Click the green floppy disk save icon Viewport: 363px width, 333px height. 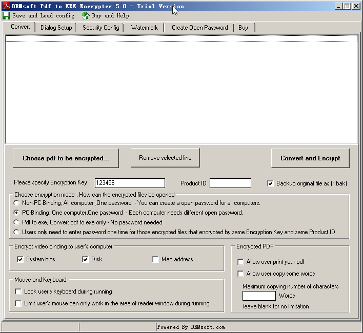click(x=6, y=16)
